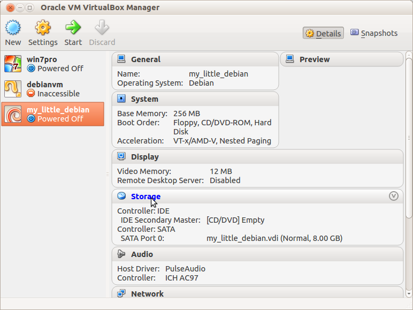Click the Display section screen icon
This screenshot has height=310, width=413.
121,156
